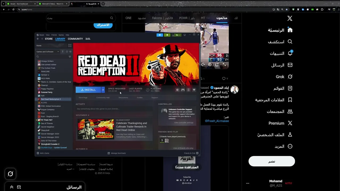This screenshot has height=191, width=340.
Task: Click Add a Game in Steam
Action: 43,153
